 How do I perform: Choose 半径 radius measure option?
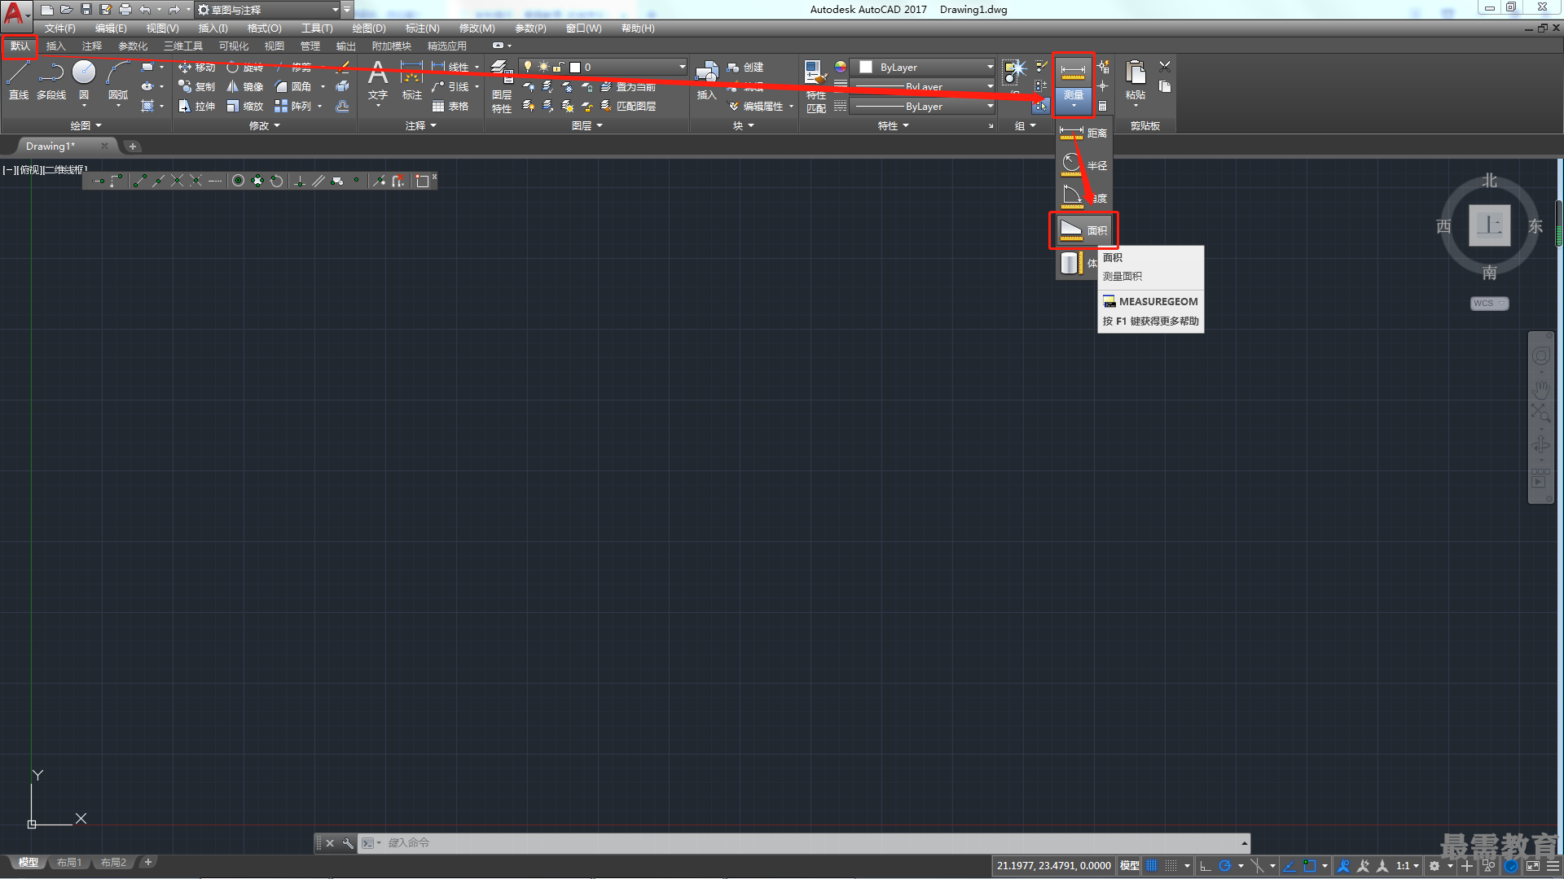(x=1083, y=166)
